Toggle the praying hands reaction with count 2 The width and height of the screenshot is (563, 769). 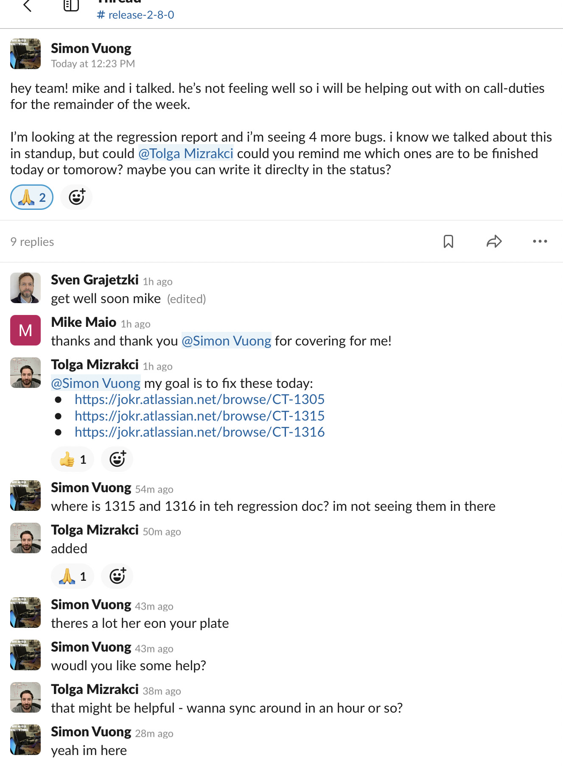pyautogui.click(x=32, y=198)
